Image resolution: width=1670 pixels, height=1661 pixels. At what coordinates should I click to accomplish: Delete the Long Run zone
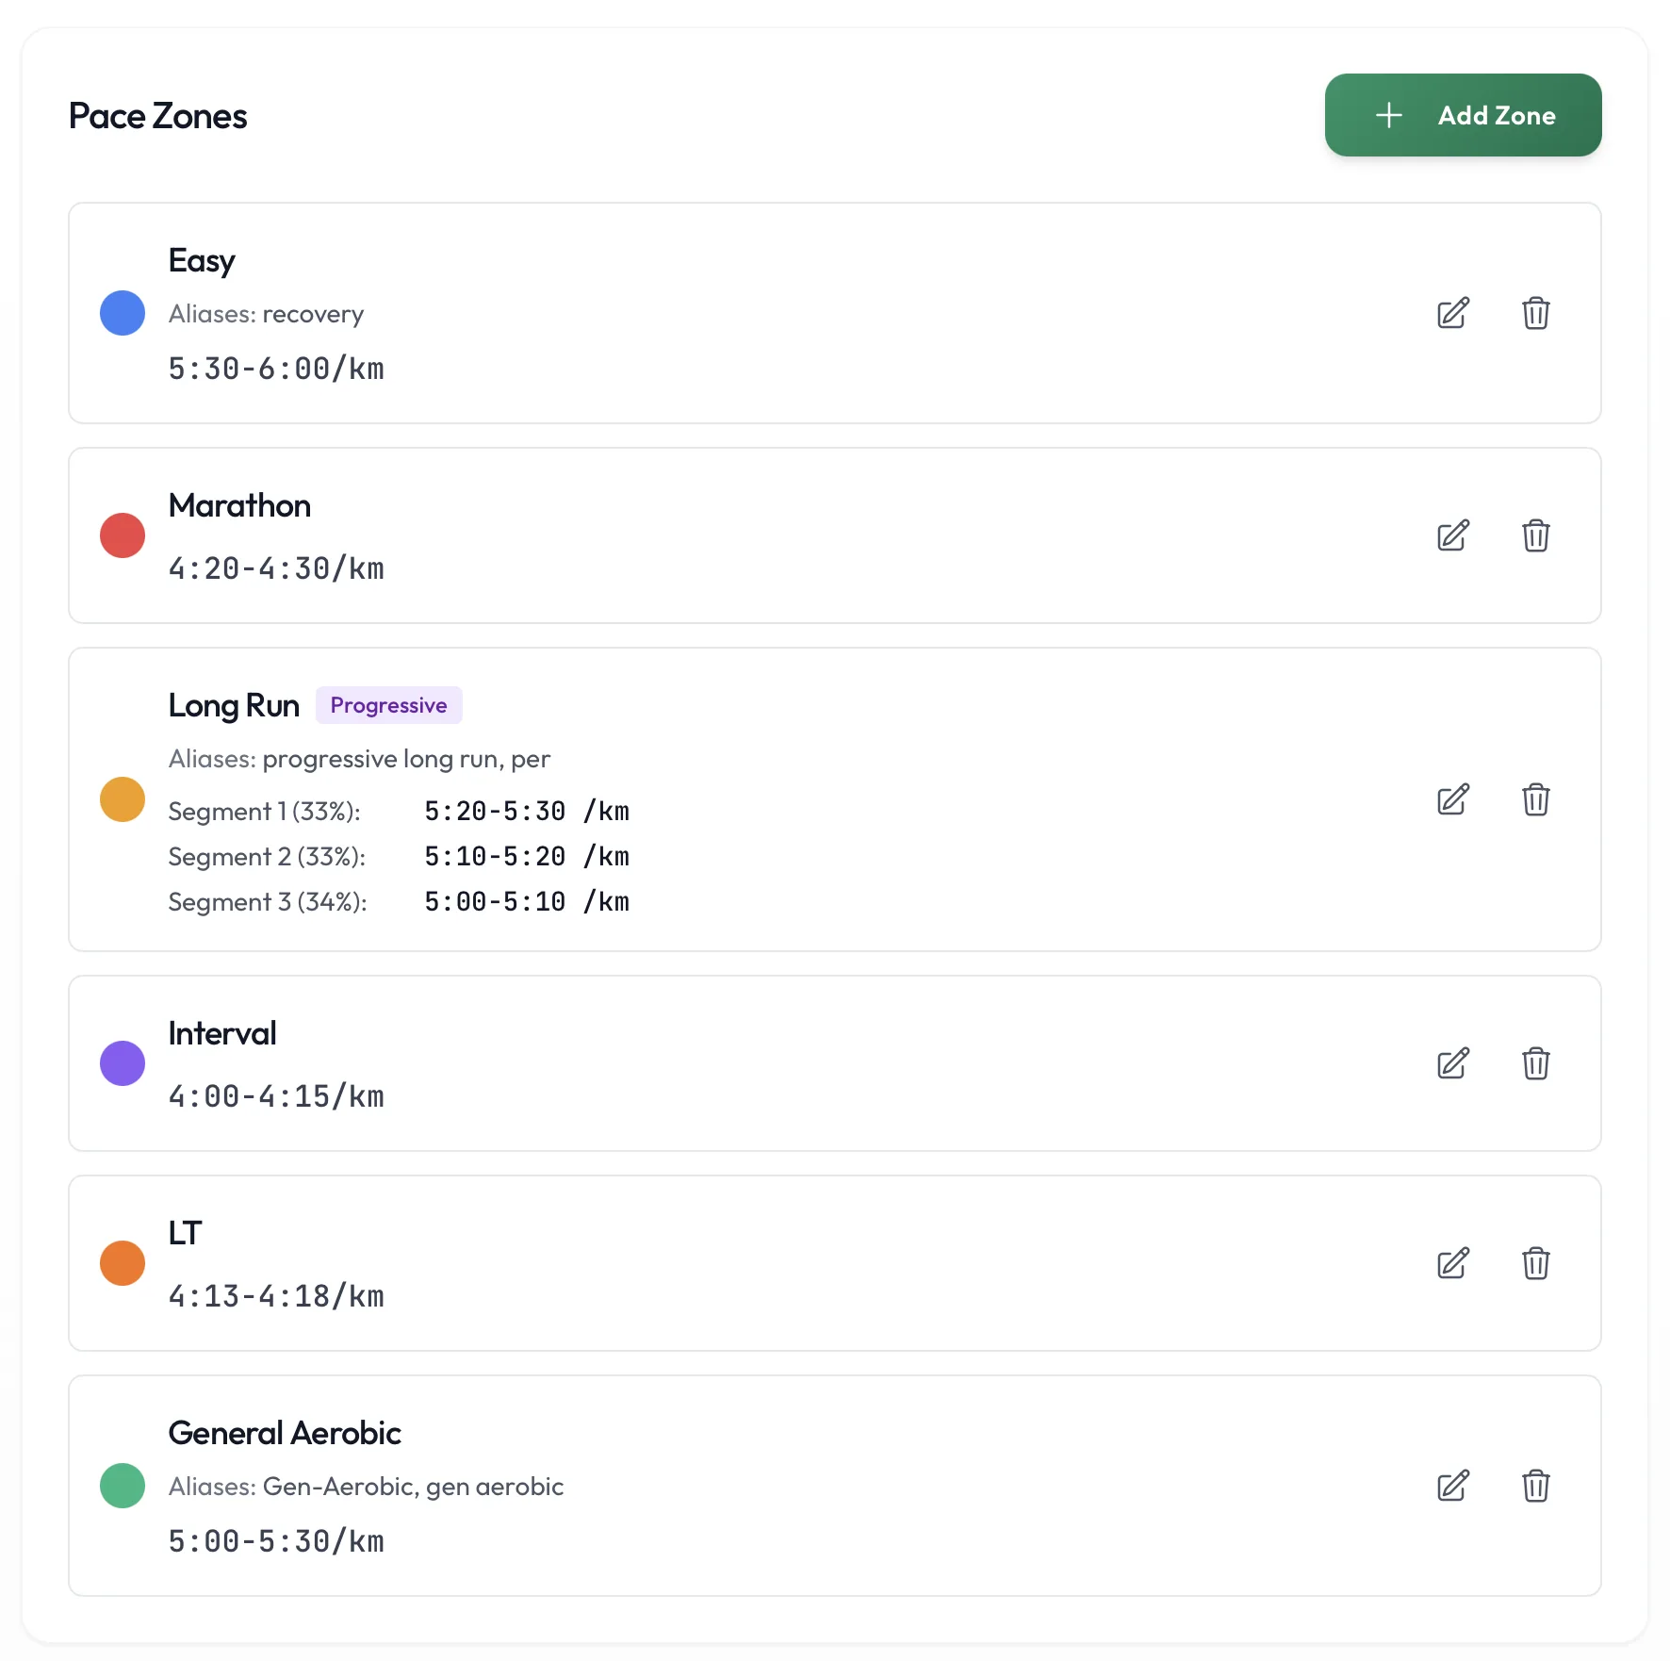[1535, 799]
